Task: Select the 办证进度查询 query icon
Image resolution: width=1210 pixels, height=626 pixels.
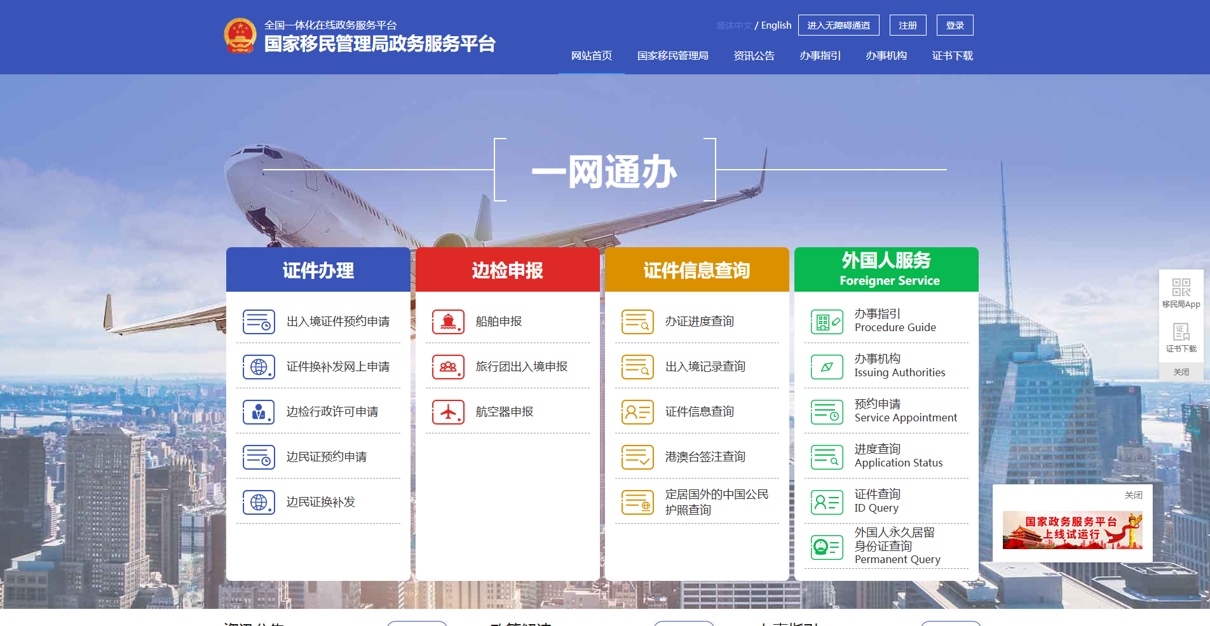Action: click(637, 322)
